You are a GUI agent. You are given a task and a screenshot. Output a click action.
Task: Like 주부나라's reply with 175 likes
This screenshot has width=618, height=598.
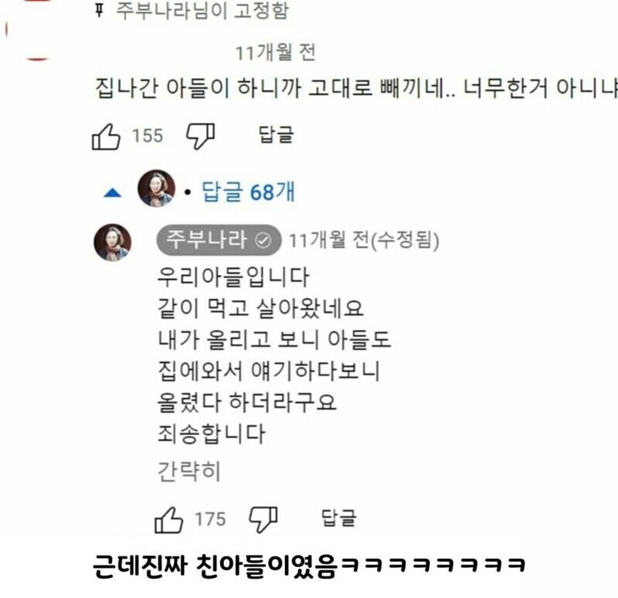tap(168, 520)
